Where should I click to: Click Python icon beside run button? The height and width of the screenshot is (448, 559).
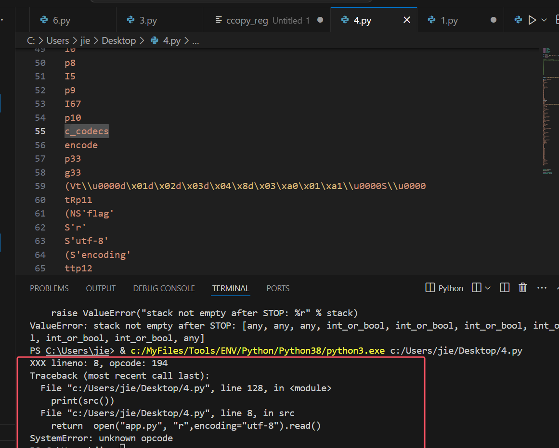click(x=519, y=20)
